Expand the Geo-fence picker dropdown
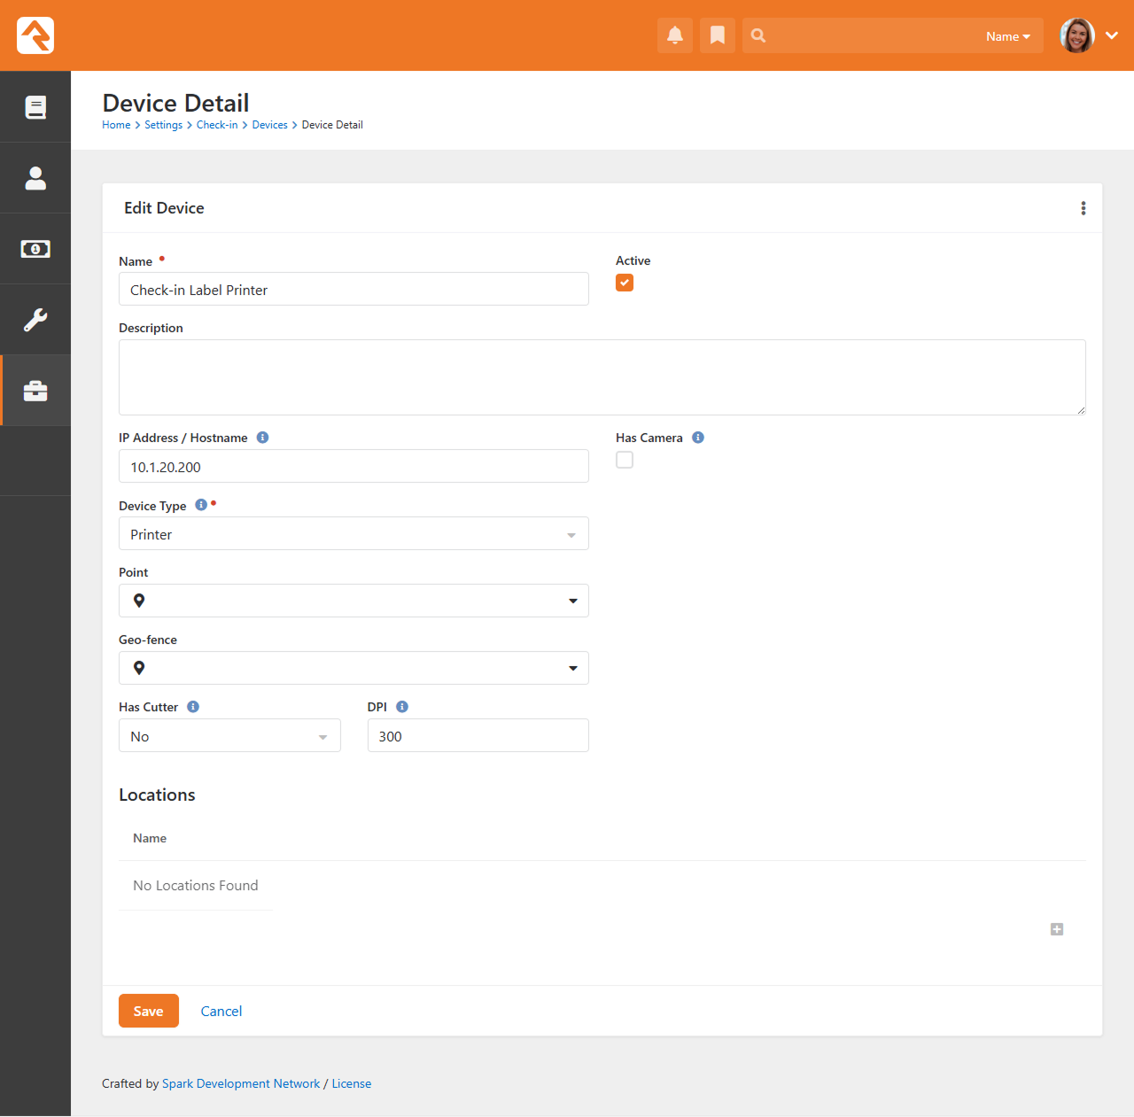This screenshot has height=1117, width=1134. click(573, 668)
